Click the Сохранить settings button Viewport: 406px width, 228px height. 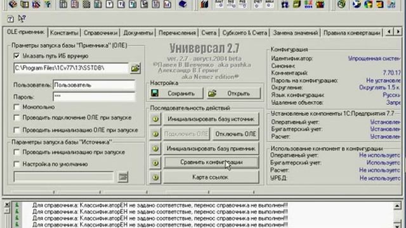(177, 93)
